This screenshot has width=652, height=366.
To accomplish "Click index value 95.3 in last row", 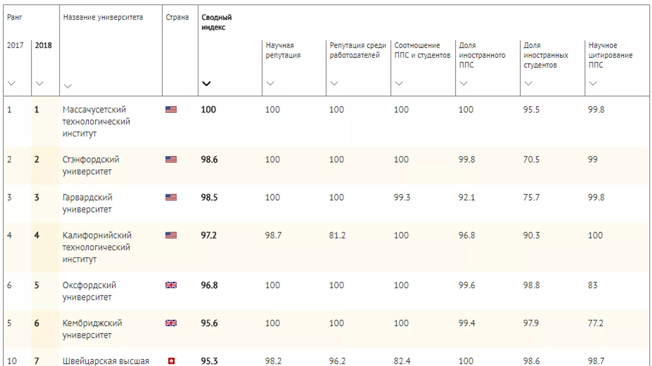I will (x=209, y=361).
